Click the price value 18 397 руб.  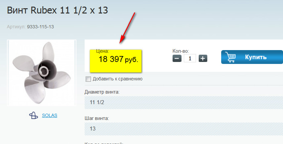118,59
